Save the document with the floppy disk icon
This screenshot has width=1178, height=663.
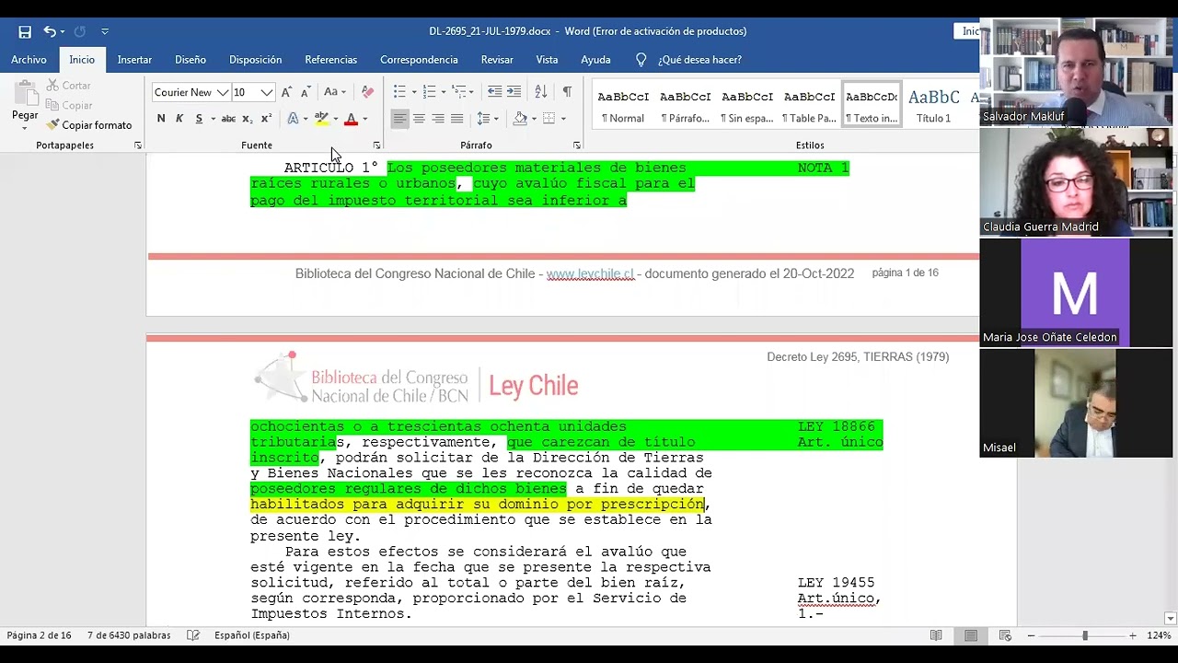click(25, 31)
